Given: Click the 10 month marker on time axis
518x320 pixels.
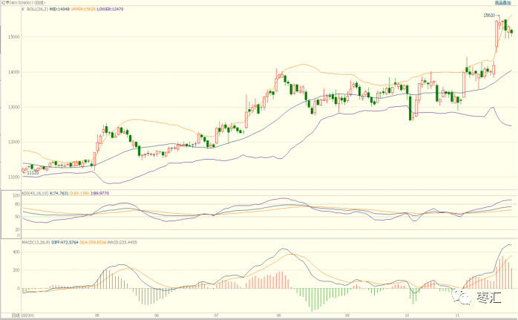Looking at the screenshot, I should click(x=407, y=316).
